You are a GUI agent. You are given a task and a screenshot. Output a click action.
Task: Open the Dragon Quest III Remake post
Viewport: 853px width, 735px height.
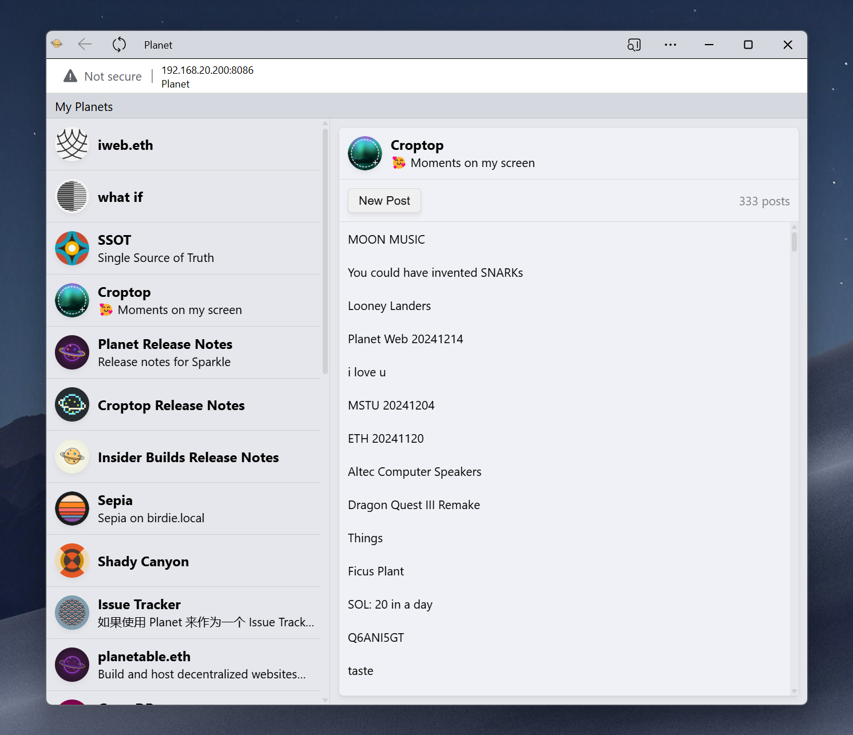414,505
